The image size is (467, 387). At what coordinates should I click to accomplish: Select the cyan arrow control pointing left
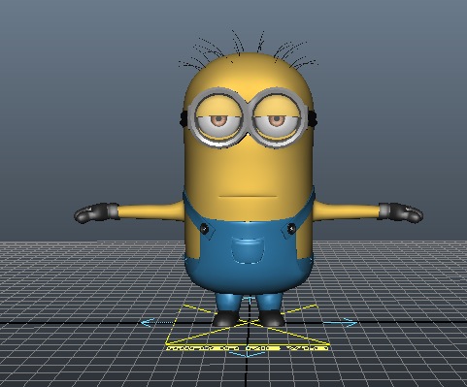tap(157, 322)
